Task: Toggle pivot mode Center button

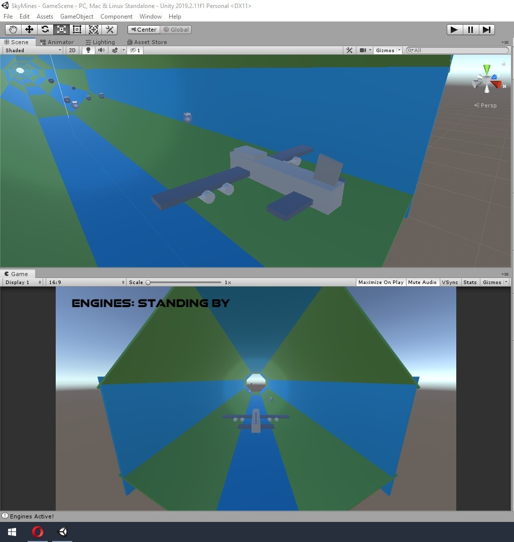Action: (144, 30)
